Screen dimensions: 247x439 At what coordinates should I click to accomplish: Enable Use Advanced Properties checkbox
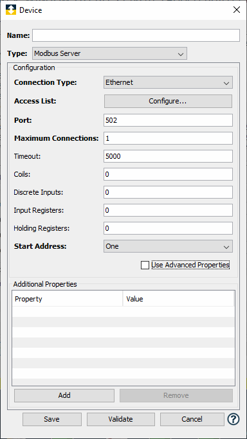pyautogui.click(x=145, y=265)
